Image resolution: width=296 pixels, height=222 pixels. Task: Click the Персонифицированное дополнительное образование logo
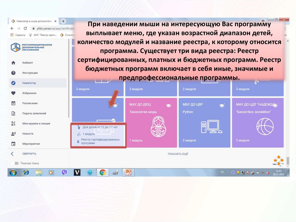[31, 47]
